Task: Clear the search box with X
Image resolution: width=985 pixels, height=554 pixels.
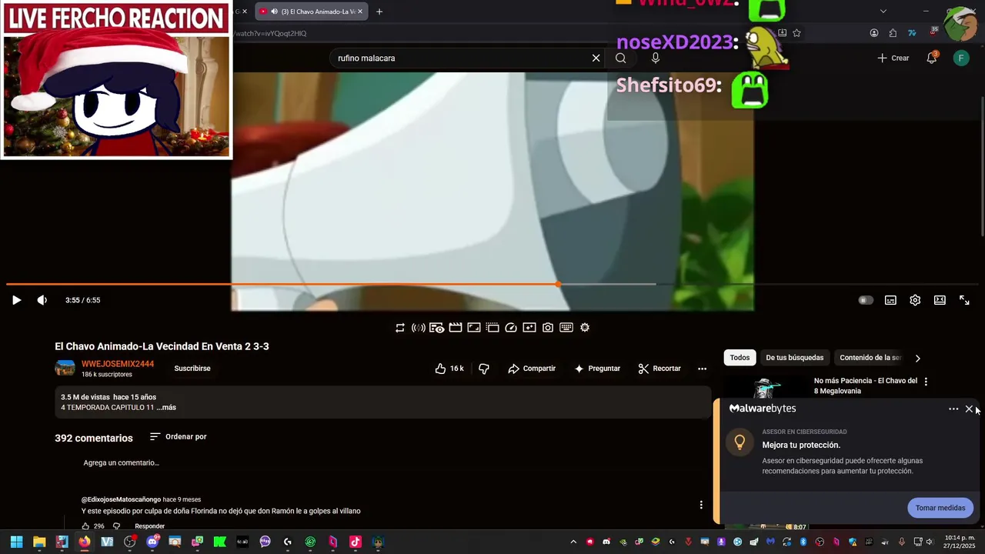Action: [596, 58]
